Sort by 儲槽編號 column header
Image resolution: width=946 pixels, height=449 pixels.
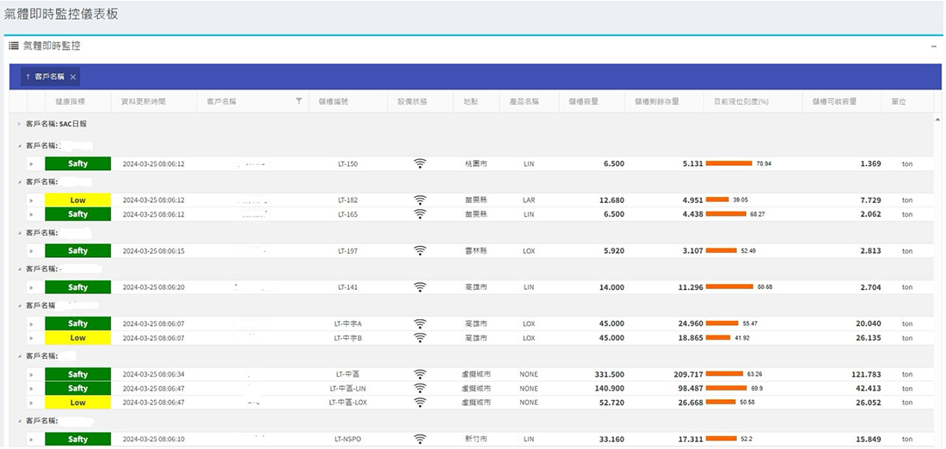pyautogui.click(x=333, y=101)
